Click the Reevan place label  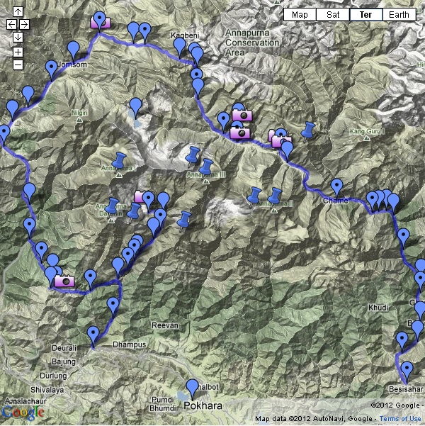(165, 325)
